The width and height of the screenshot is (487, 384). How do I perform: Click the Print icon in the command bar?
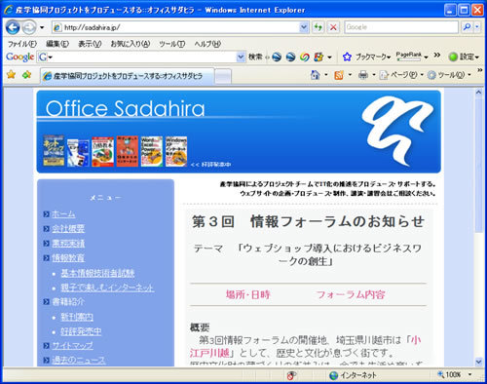(x=363, y=75)
